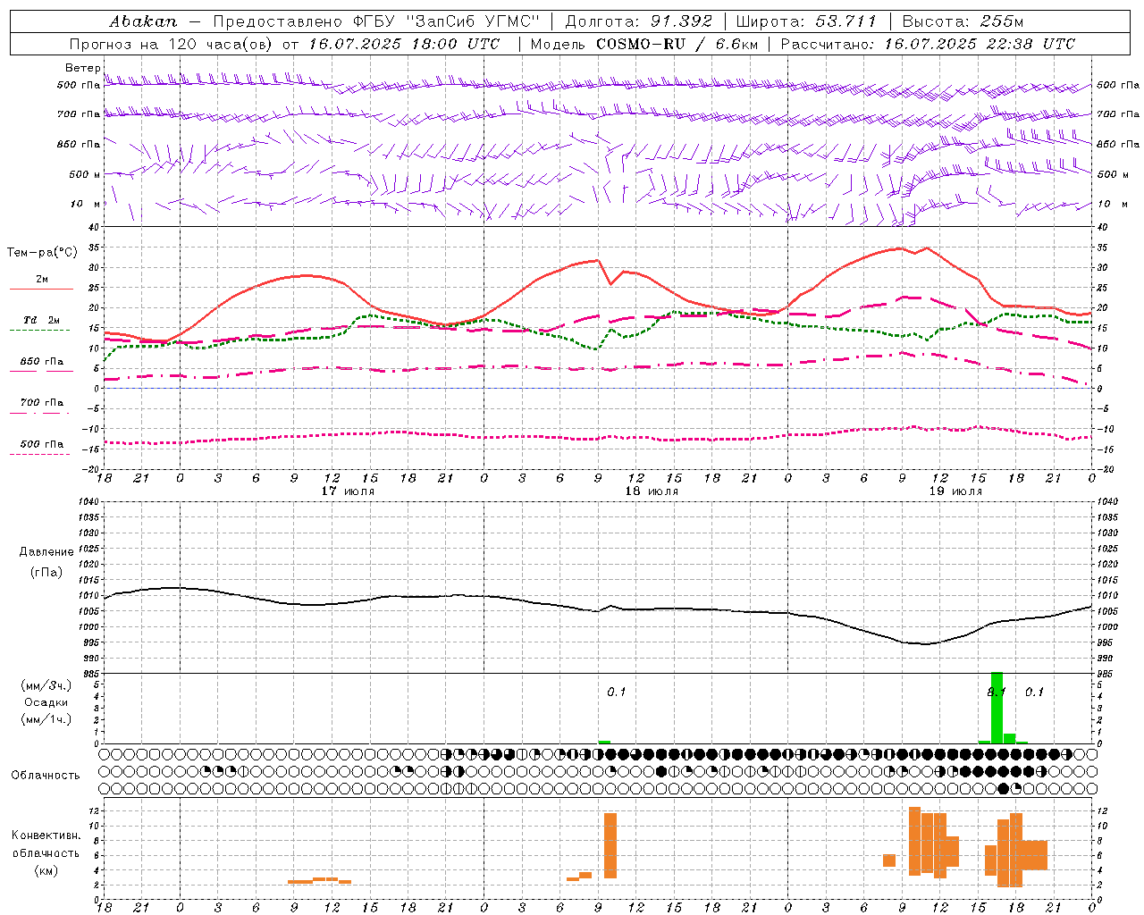This screenshot has width=1144, height=915.
Task: Select the 'Td 2м' dew point legend entry
Action: tap(42, 320)
